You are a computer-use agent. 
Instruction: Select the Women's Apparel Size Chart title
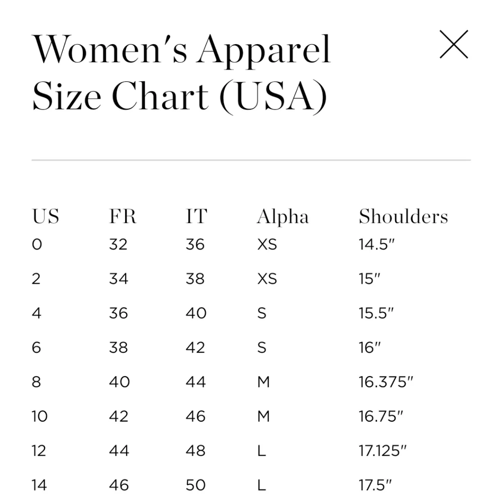(182, 73)
